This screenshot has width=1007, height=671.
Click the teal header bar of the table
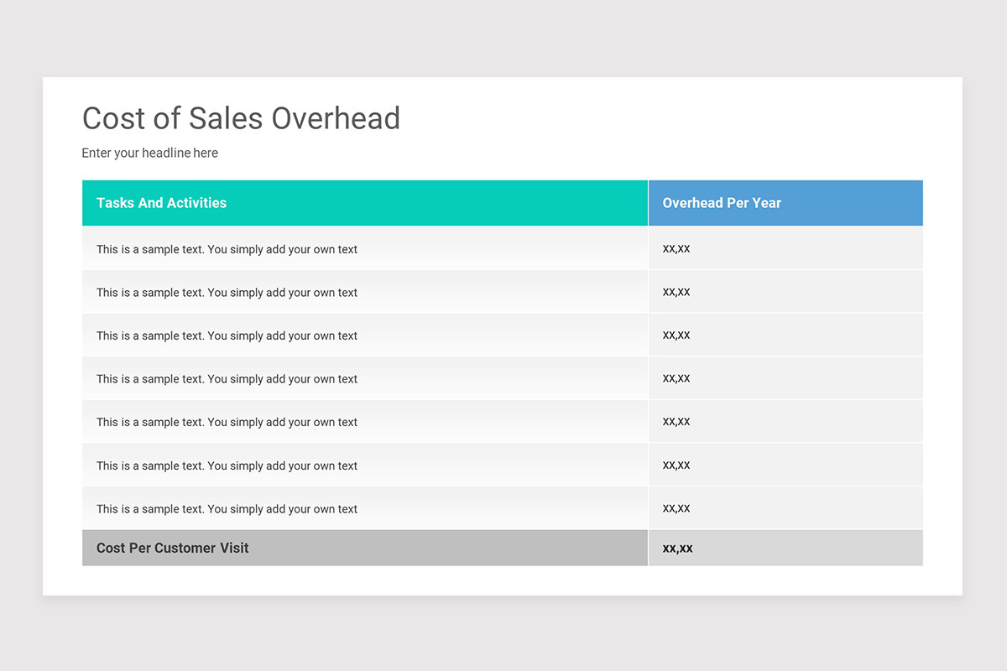[x=364, y=202]
